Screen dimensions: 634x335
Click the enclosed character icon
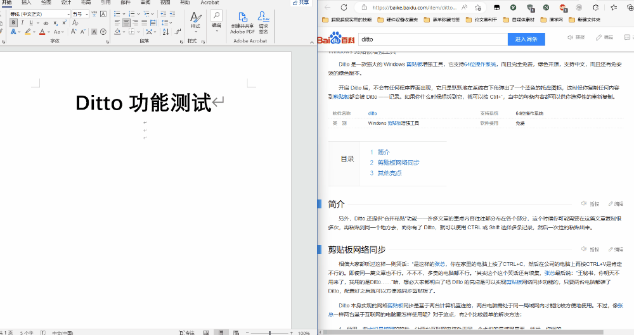[103, 32]
